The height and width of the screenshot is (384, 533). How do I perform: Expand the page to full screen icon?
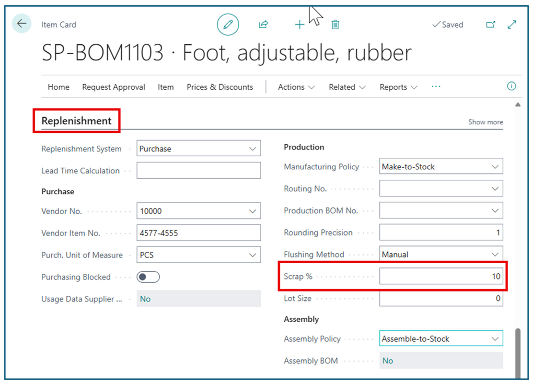point(512,24)
